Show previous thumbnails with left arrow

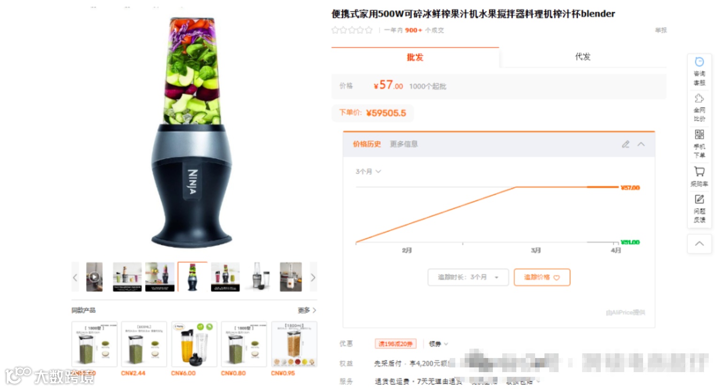pos(75,277)
